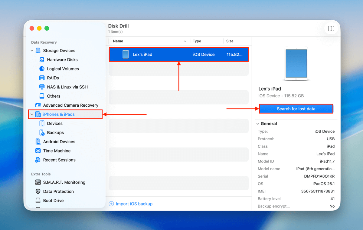Select the Others storage category
The image size is (363, 230).
tap(53, 96)
